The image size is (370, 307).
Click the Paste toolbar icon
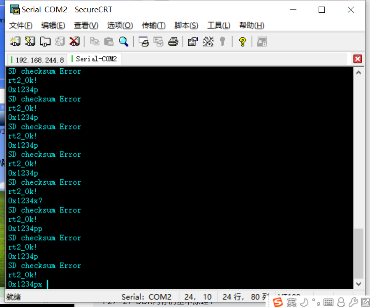click(109, 42)
